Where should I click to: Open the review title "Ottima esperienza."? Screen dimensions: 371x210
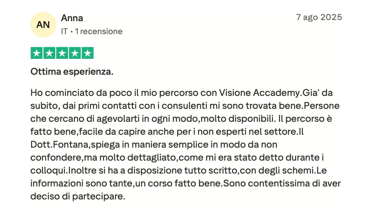pos(72,72)
